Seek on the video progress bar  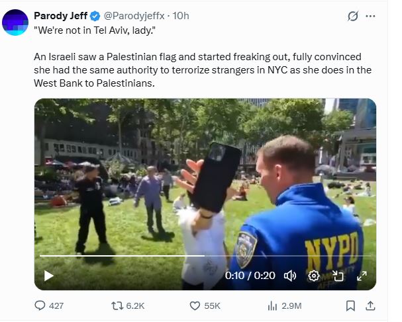(x=205, y=255)
